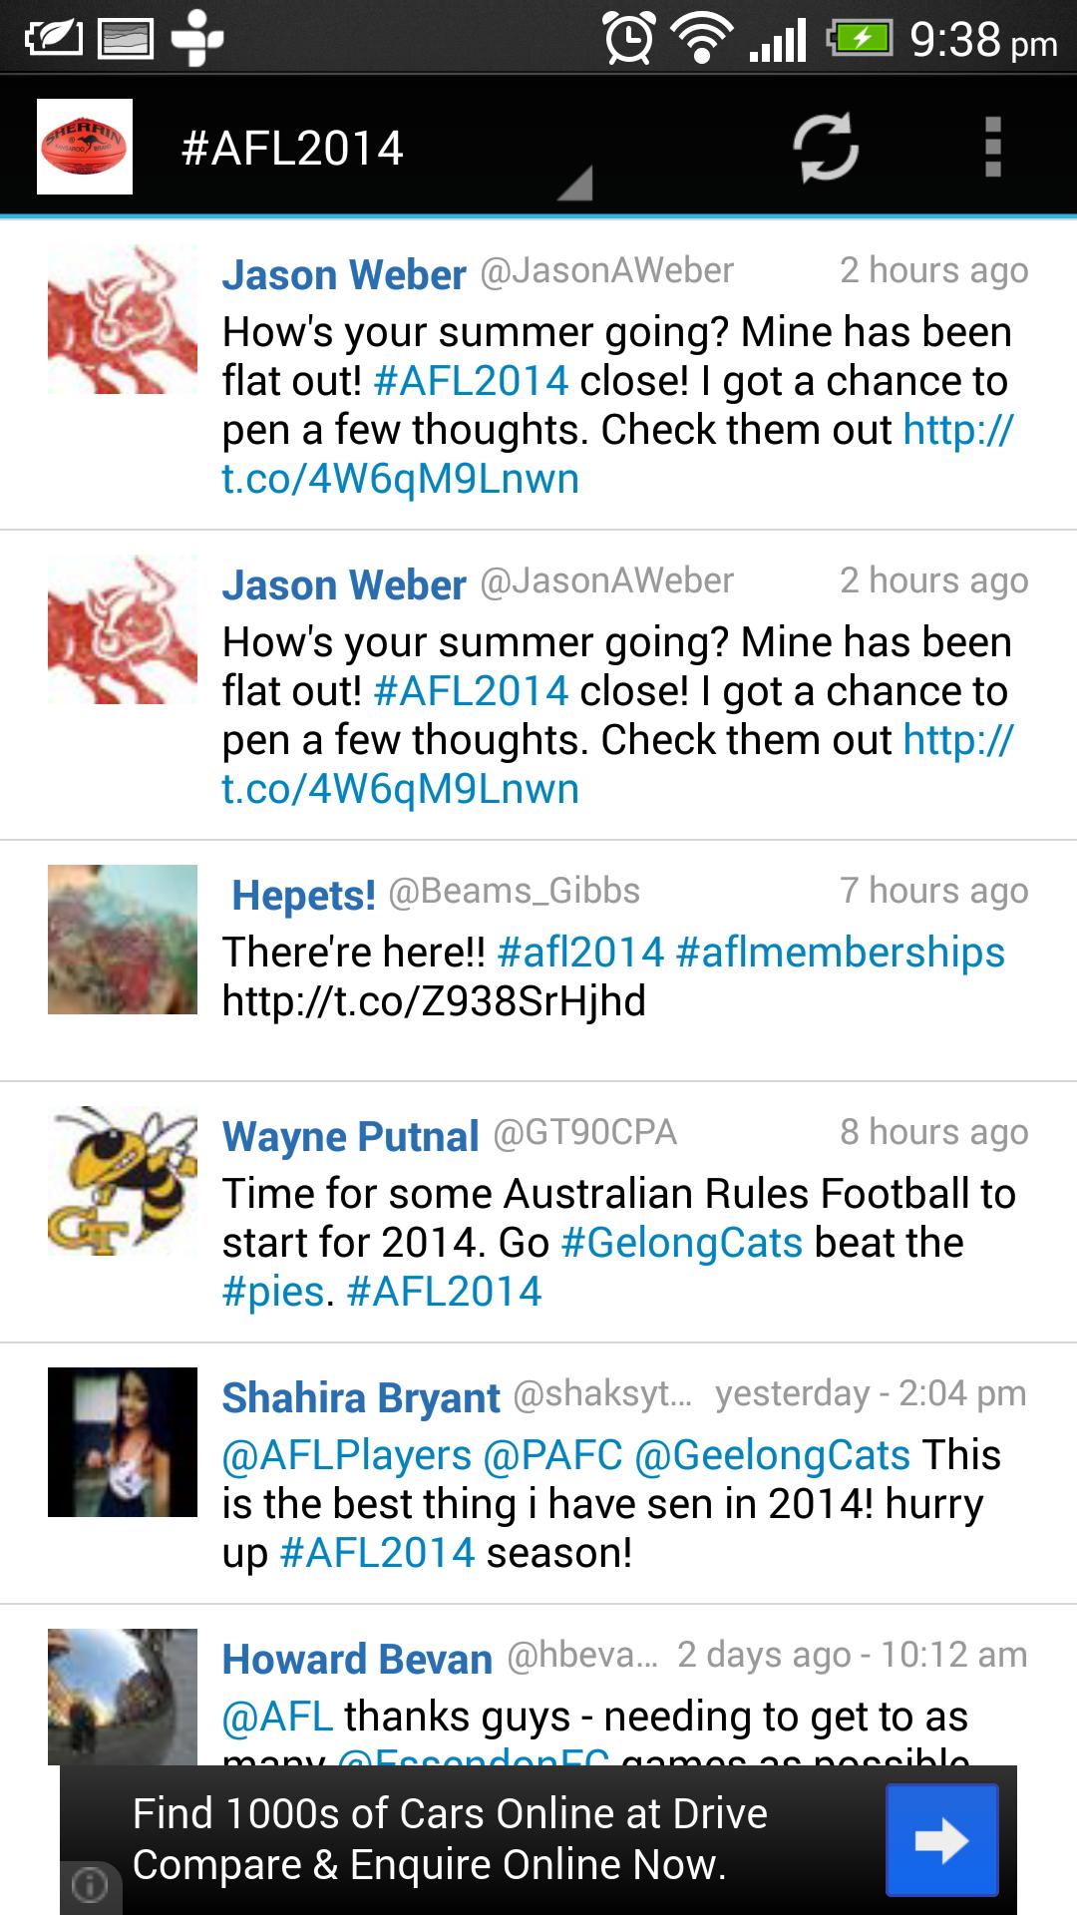Viewport: 1077px width, 1915px height.
Task: Tap the Wi-Fi status icon
Action: point(701,38)
